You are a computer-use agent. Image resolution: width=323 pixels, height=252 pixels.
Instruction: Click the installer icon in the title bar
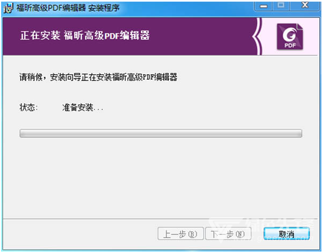(8, 8)
